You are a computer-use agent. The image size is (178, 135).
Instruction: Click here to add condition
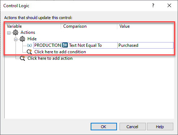pos(60,52)
